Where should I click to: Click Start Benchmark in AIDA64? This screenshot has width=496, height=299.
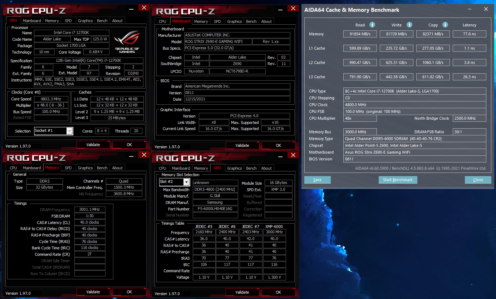(x=398, y=180)
